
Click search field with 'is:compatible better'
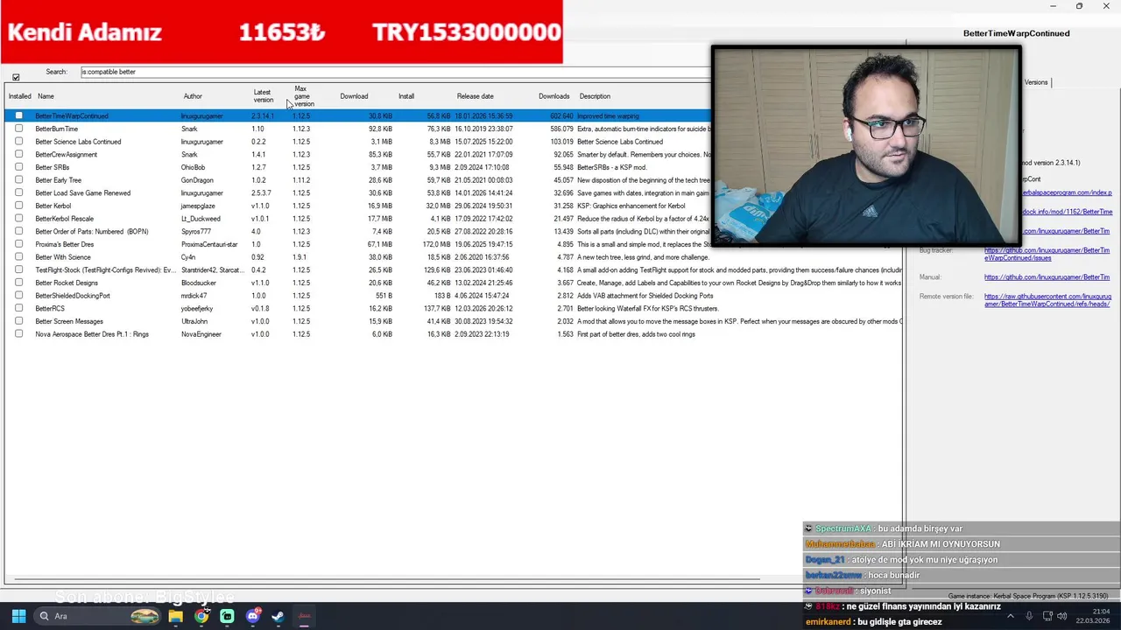tap(394, 72)
